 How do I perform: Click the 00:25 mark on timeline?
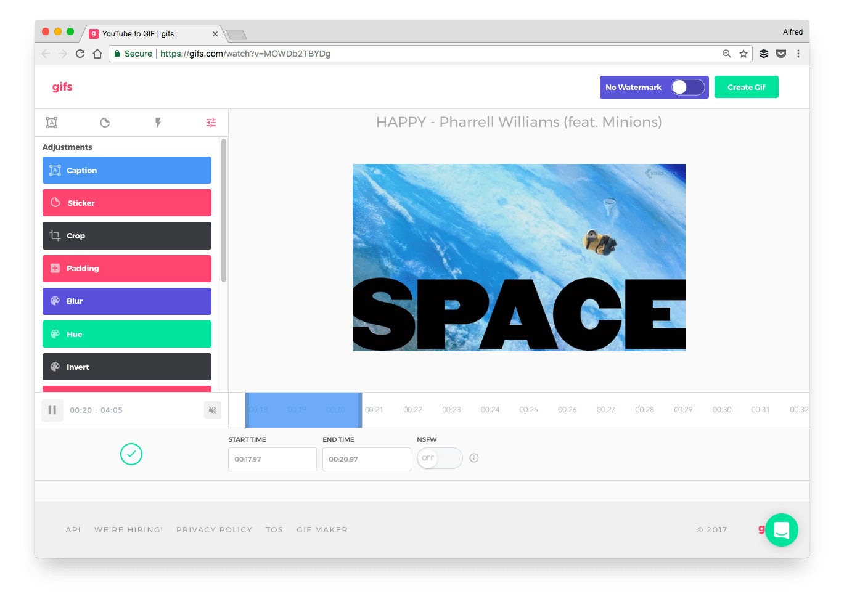point(528,410)
